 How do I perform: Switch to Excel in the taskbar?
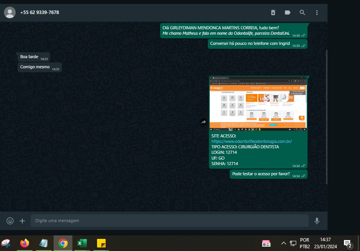click(82, 243)
